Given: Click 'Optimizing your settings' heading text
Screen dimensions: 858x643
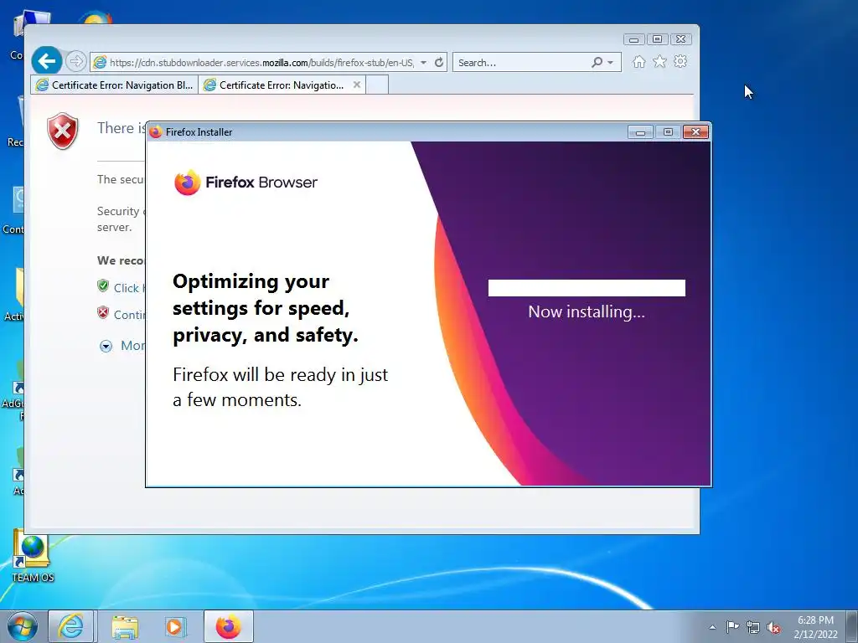Looking at the screenshot, I should (266, 308).
